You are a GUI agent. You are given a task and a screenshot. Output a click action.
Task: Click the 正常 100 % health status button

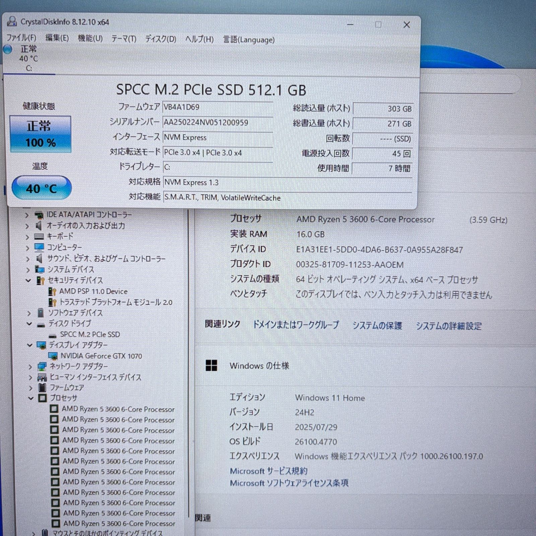pos(41,134)
